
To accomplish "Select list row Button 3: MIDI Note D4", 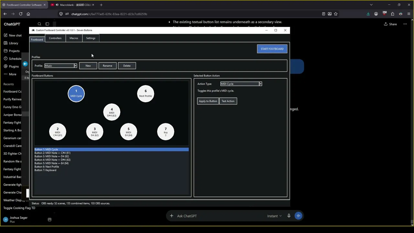I will [111, 156].
